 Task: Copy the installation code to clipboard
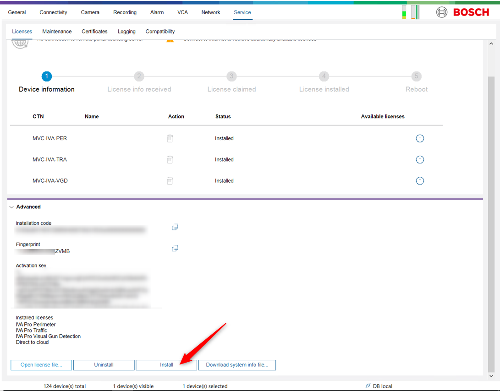pos(175,227)
